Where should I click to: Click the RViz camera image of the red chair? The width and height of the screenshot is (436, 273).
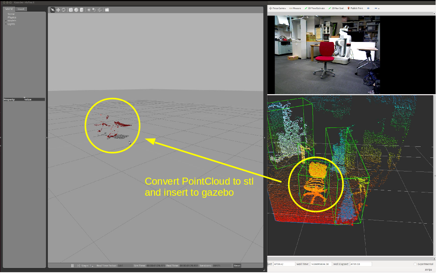pyautogui.click(x=327, y=55)
